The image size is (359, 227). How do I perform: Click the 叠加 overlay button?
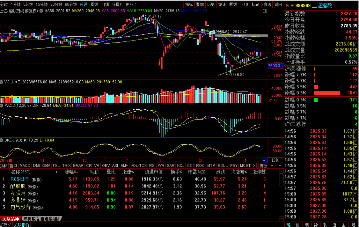[200, 4]
